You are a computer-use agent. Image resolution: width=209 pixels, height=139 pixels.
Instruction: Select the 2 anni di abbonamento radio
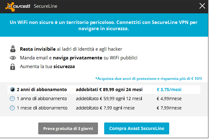coord(12,90)
